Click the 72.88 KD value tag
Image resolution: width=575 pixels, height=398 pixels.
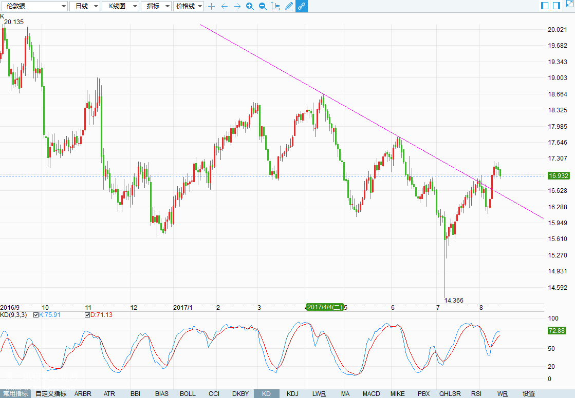coord(557,331)
